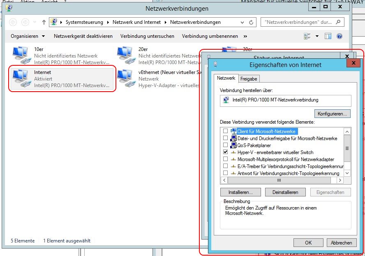The image size is (365, 256).
Task: Click Verbindung umbenennen
Action: pyautogui.click(x=210, y=36)
